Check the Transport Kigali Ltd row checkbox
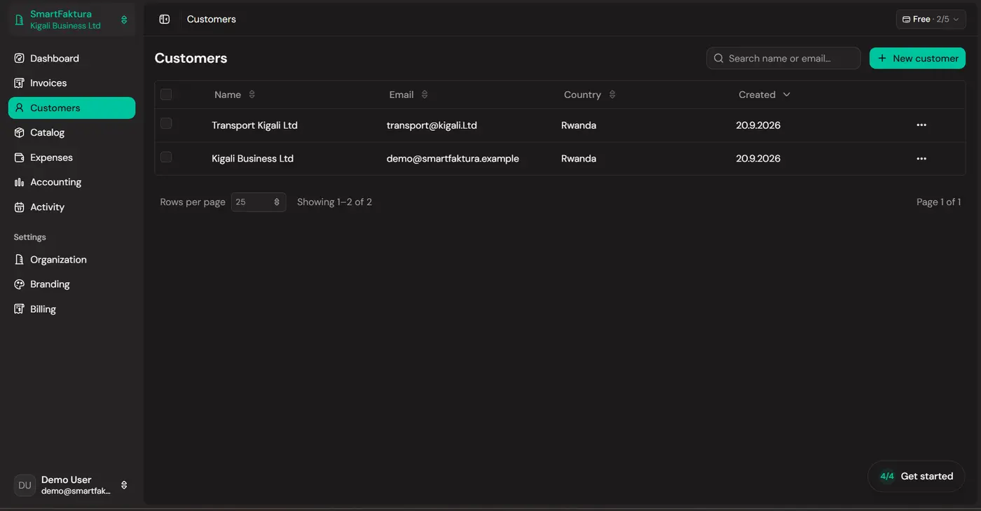This screenshot has width=981, height=511. (x=166, y=124)
